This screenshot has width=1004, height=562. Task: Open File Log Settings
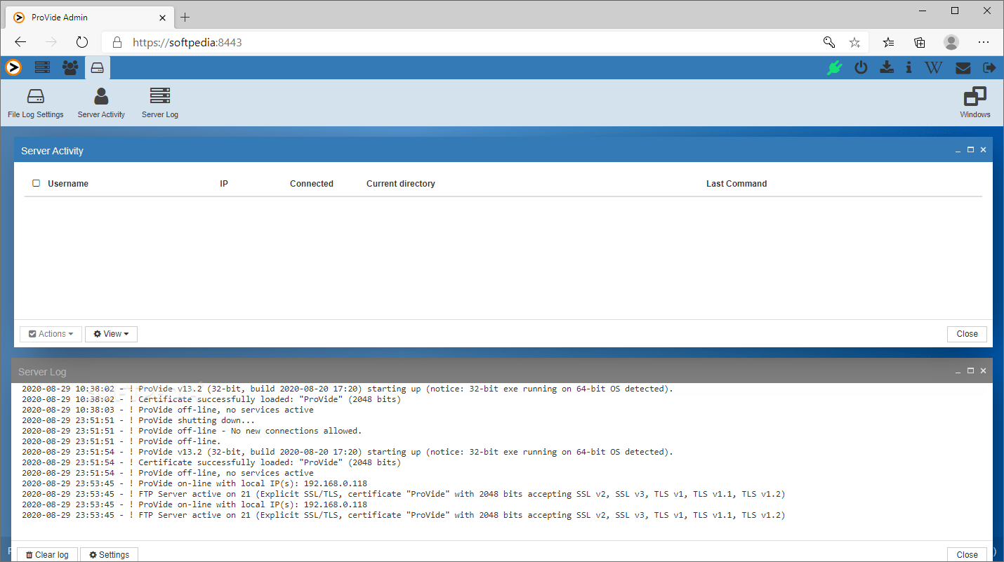pyautogui.click(x=36, y=103)
